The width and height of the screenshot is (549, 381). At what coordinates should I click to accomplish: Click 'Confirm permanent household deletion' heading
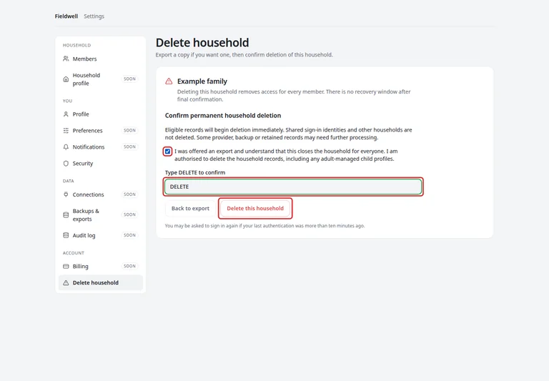(x=223, y=116)
